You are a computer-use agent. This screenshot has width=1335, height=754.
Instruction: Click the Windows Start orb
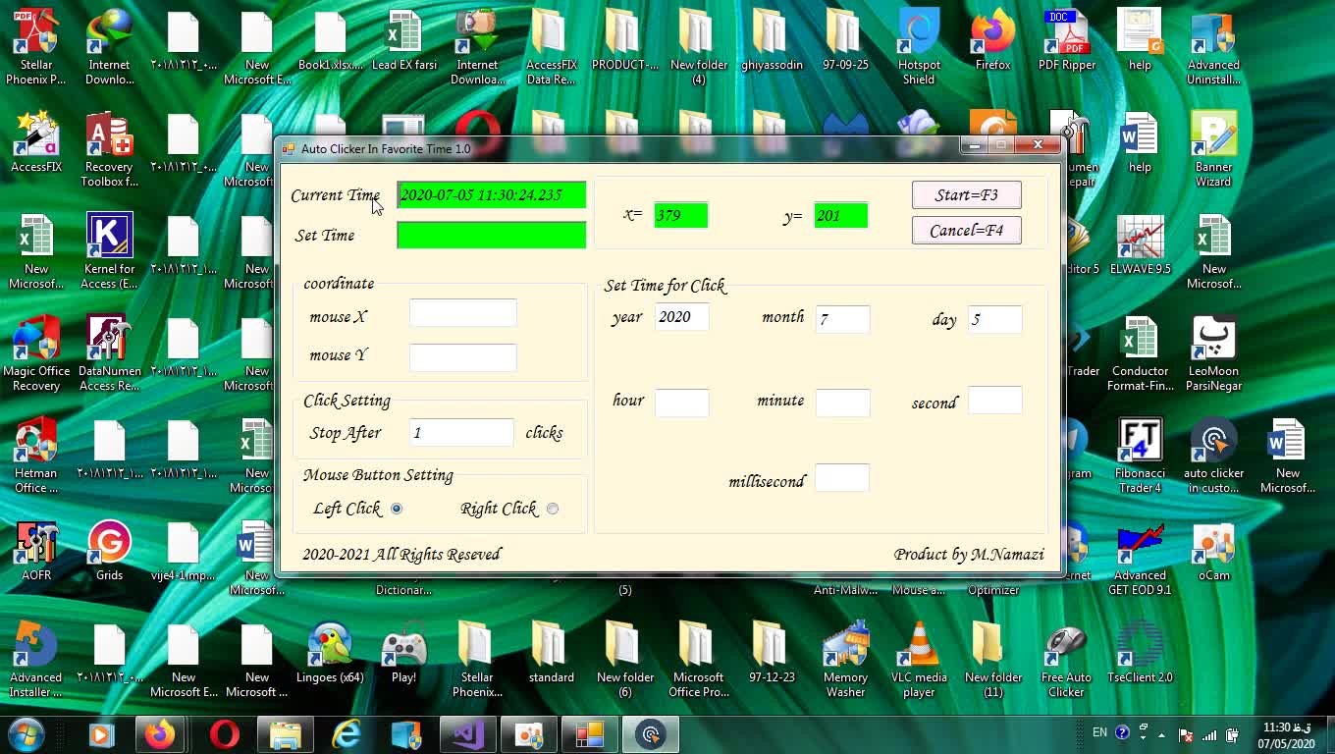coord(27,733)
